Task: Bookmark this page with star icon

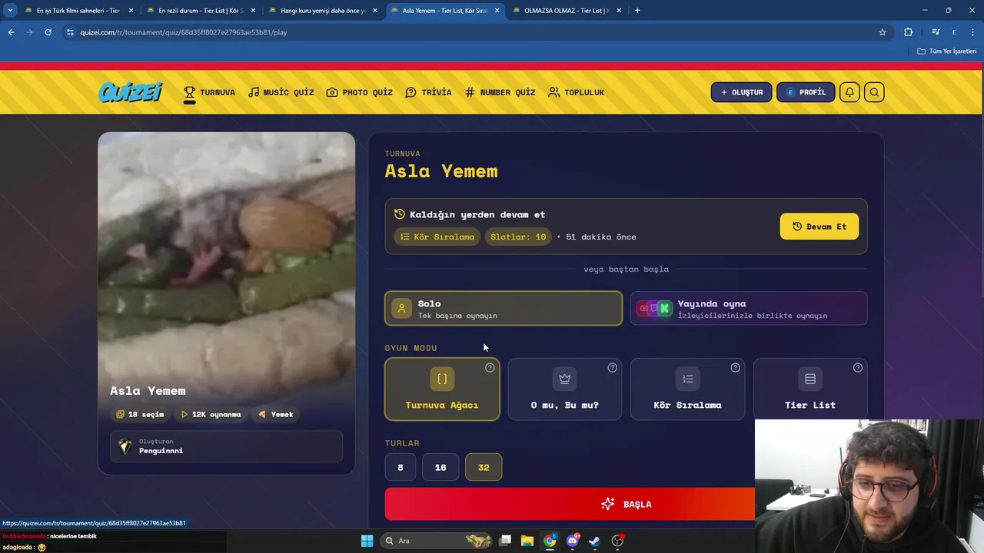Action: pyautogui.click(x=883, y=32)
